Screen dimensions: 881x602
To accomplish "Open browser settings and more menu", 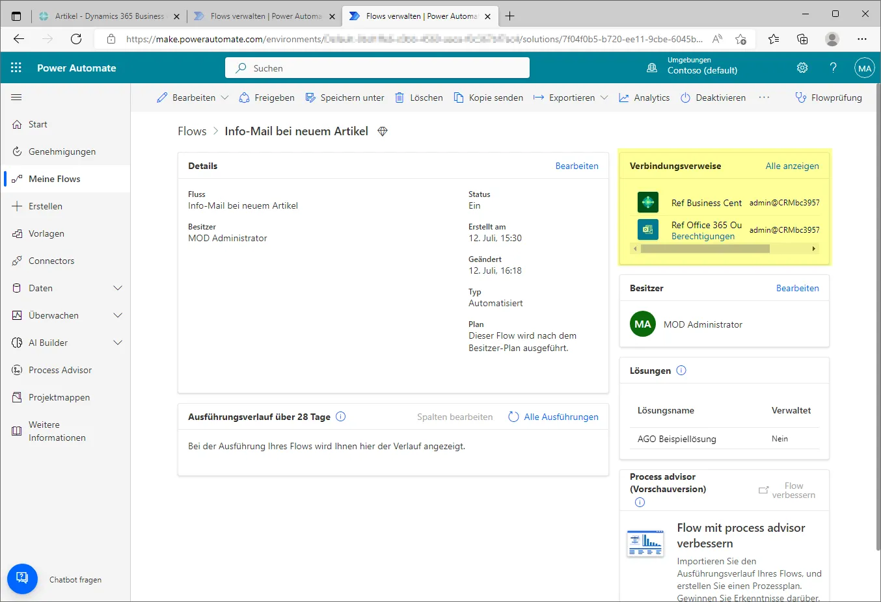I will pyautogui.click(x=862, y=39).
